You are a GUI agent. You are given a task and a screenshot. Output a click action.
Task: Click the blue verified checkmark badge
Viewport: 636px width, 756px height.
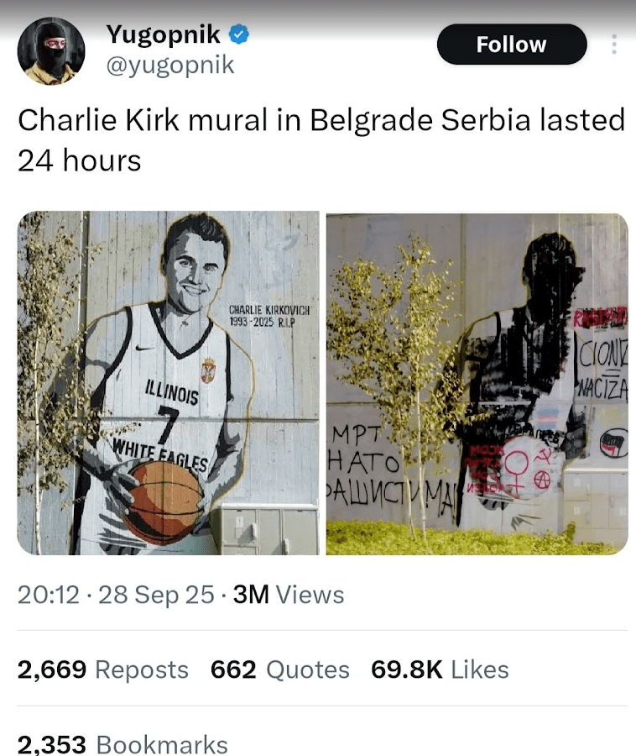click(239, 34)
